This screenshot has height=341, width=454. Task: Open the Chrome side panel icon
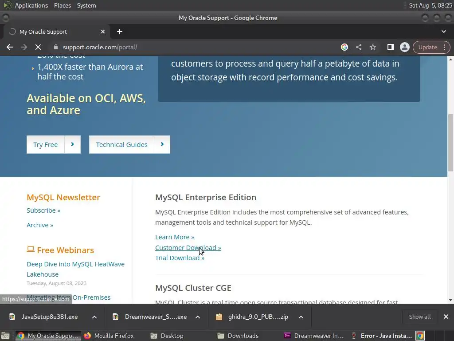390,47
